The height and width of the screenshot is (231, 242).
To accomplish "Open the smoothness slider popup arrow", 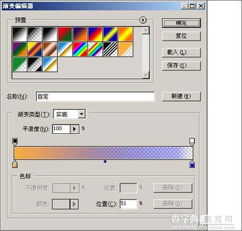I will (x=74, y=129).
